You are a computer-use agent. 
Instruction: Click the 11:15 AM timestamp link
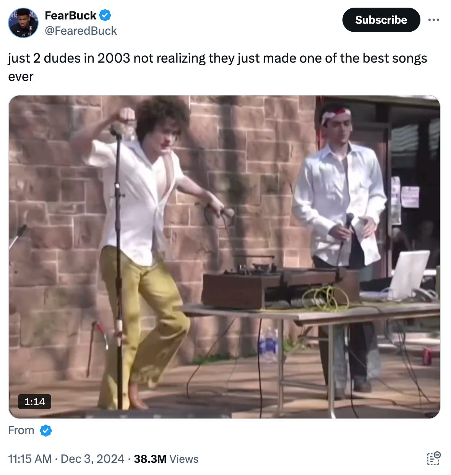(x=30, y=459)
